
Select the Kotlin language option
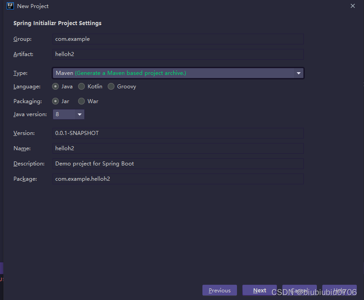(81, 87)
